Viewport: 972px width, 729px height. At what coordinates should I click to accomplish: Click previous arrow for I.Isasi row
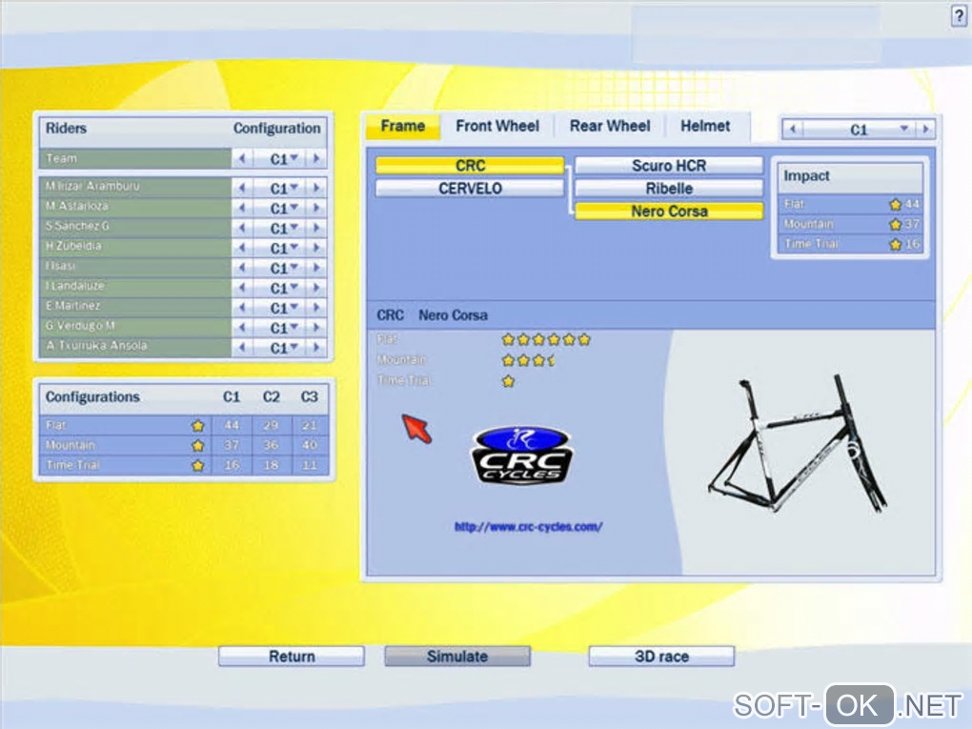click(x=242, y=267)
